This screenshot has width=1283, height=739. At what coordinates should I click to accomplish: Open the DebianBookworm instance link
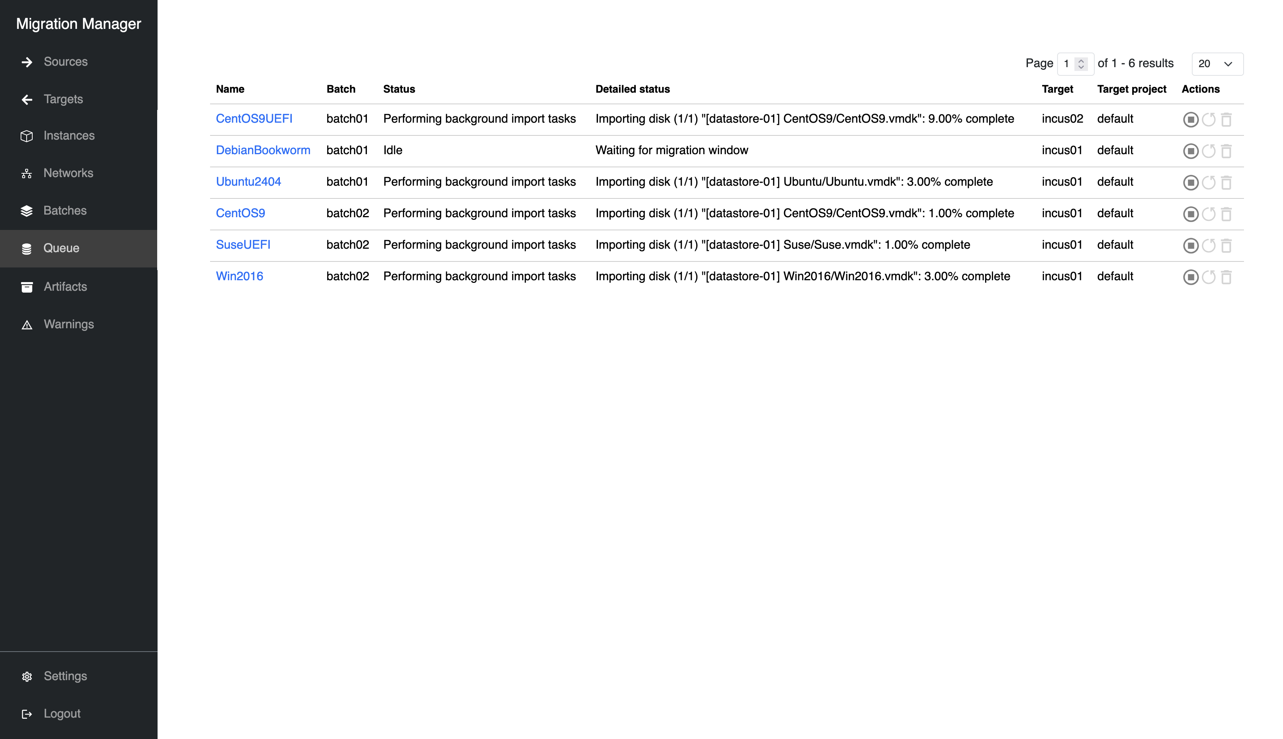262,150
